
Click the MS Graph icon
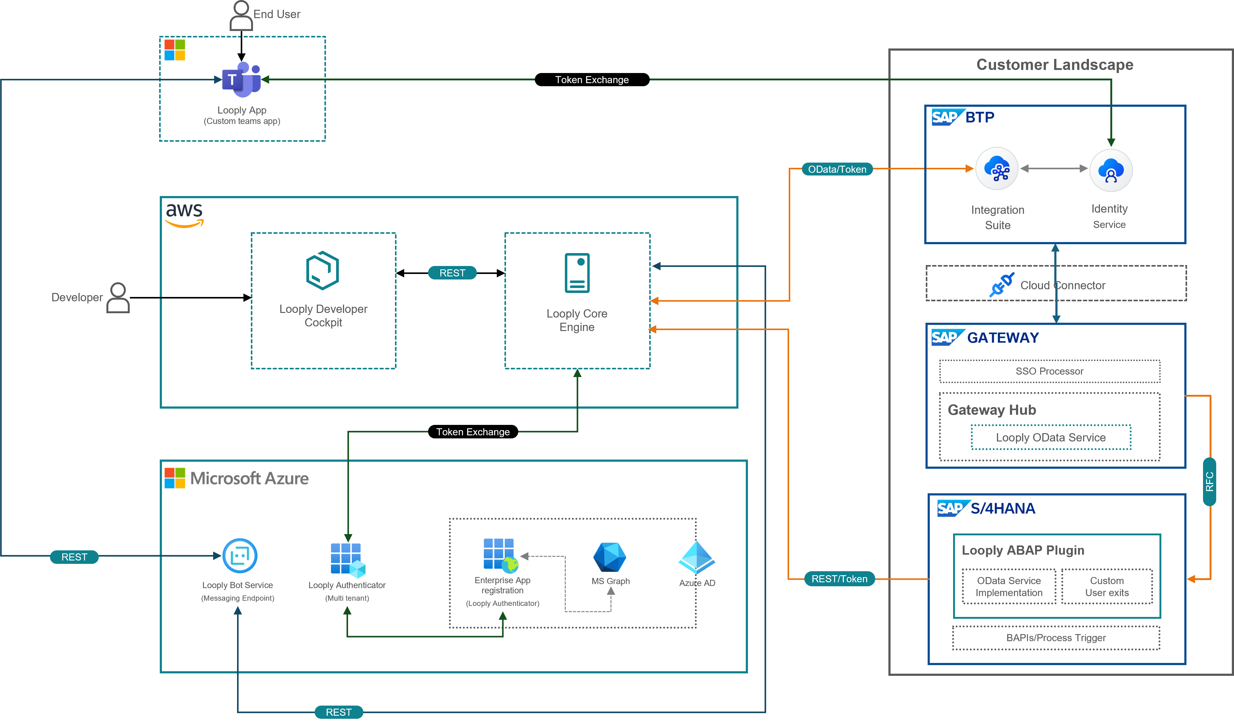[x=610, y=557]
